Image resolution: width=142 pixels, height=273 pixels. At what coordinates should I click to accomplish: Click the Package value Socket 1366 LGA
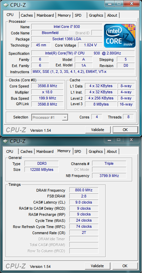(67, 39)
